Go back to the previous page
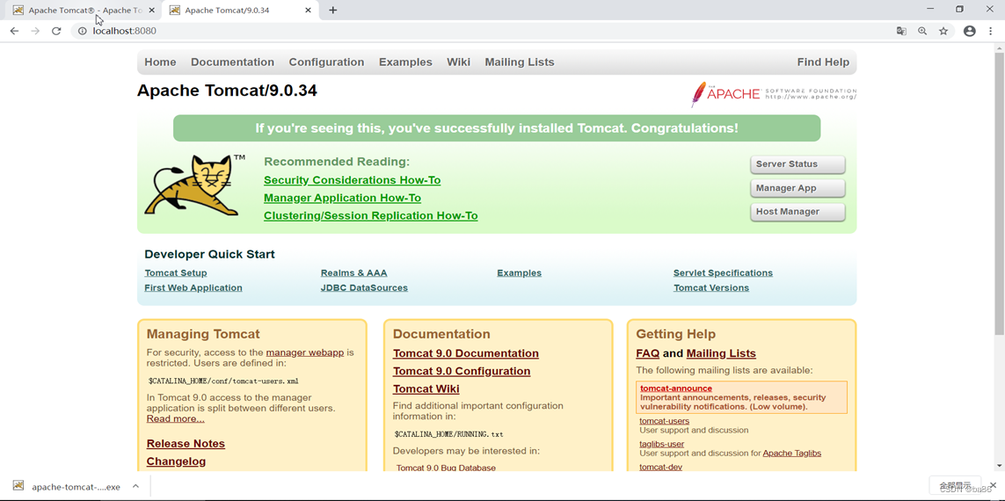 (14, 31)
